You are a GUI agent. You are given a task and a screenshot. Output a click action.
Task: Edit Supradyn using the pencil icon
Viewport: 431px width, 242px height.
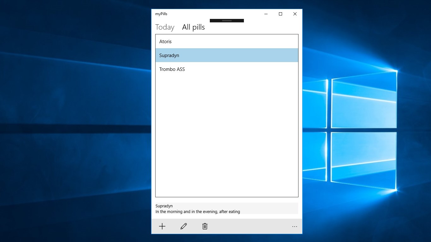pyautogui.click(x=183, y=226)
